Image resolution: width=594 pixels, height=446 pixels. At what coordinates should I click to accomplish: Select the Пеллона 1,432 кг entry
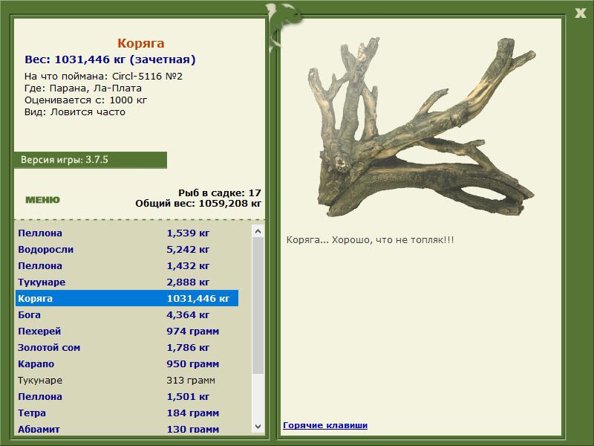pos(127,266)
